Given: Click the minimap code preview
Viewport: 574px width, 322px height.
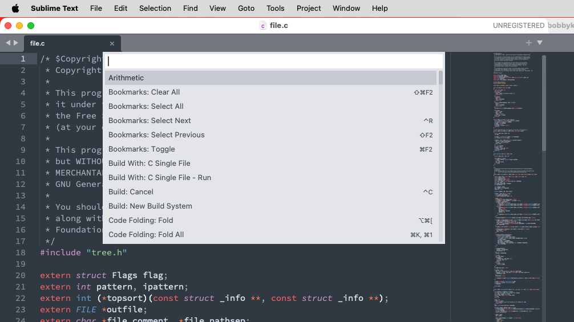Looking at the screenshot, I should [516, 186].
